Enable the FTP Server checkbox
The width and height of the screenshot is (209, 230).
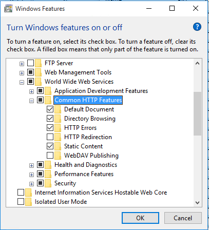(30, 63)
